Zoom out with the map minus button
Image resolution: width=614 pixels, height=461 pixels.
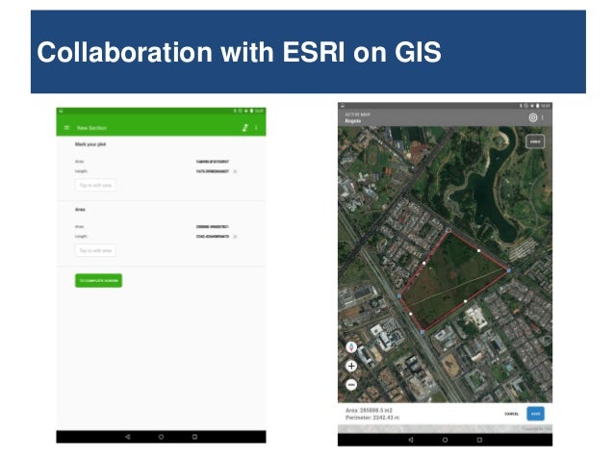(x=351, y=385)
